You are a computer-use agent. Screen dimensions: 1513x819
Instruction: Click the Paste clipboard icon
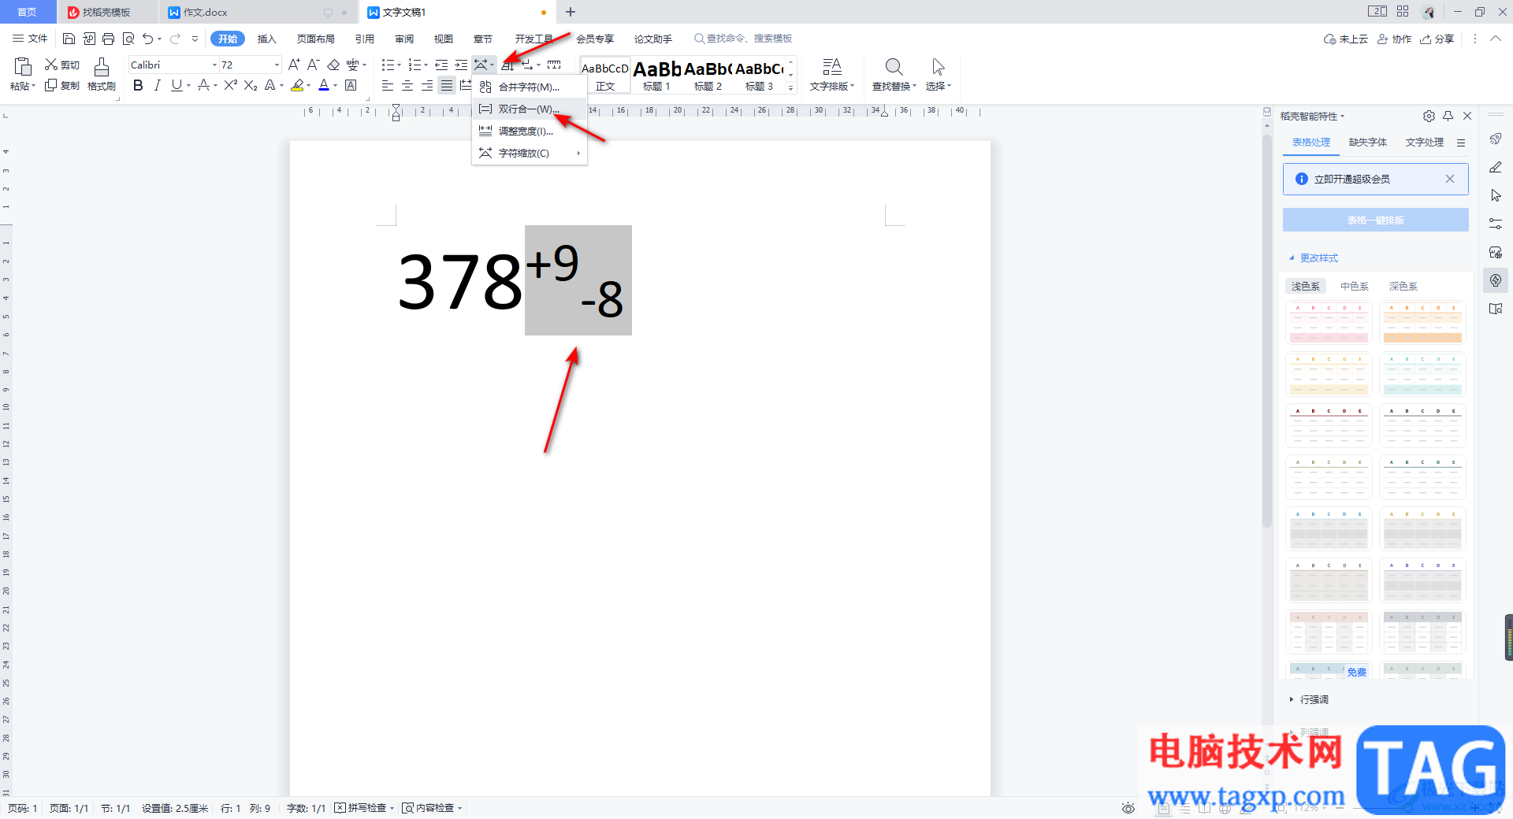[23, 67]
